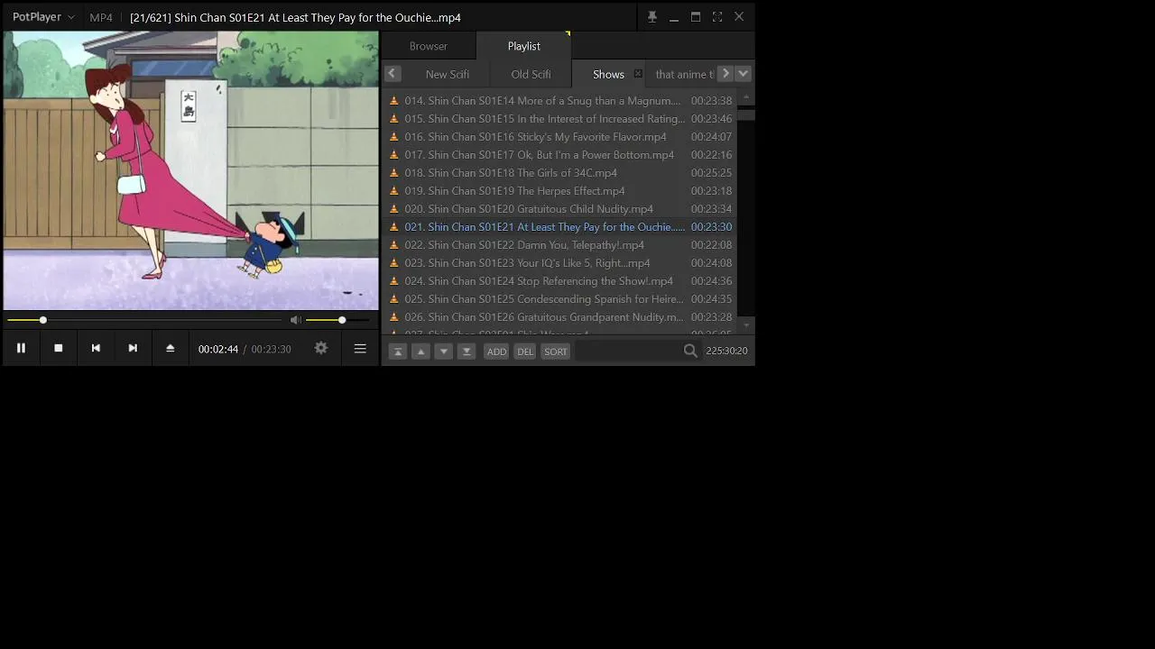Select episode 014 More of a Snug
The image size is (1155, 649).
click(x=559, y=101)
